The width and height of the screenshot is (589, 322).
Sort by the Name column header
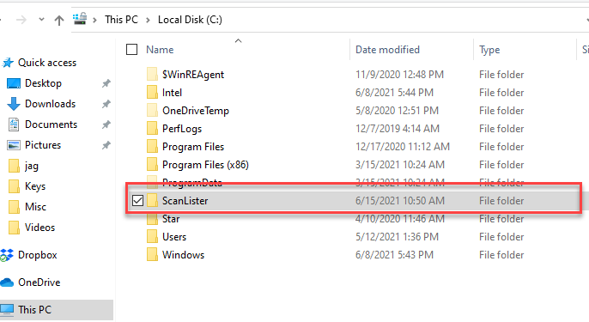tap(160, 50)
